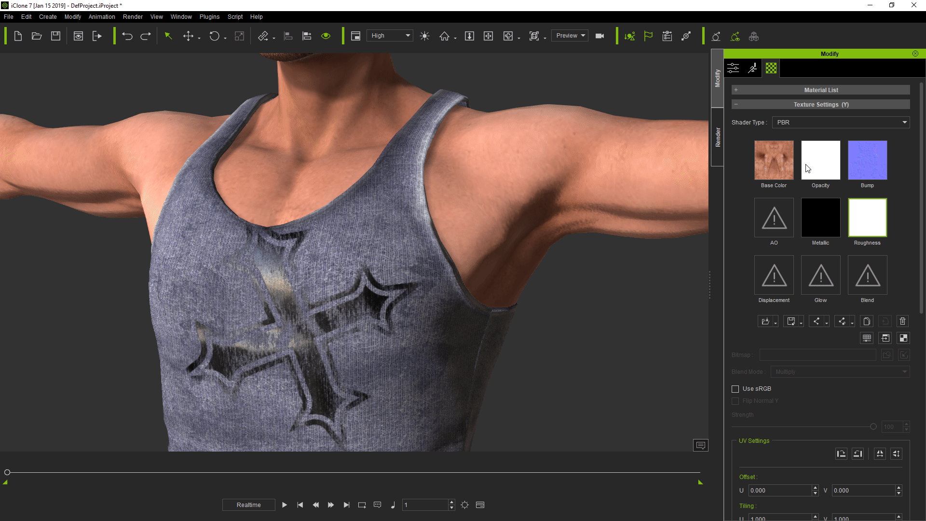Open Shader Type dropdown menu
The height and width of the screenshot is (521, 926).
coord(840,122)
